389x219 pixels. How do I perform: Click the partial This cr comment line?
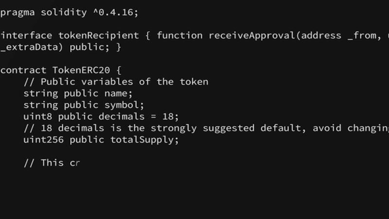tap(52, 163)
